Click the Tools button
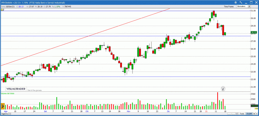This screenshot has width=259, height=116. (x=242, y=114)
